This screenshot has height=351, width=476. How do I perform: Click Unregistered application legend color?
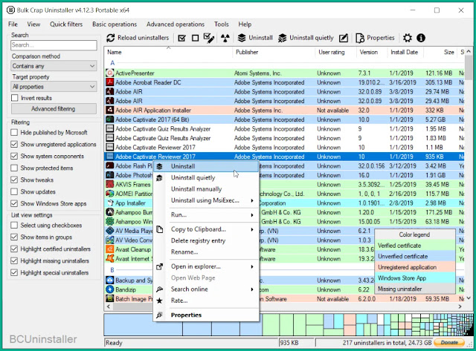pyautogui.click(x=415, y=267)
